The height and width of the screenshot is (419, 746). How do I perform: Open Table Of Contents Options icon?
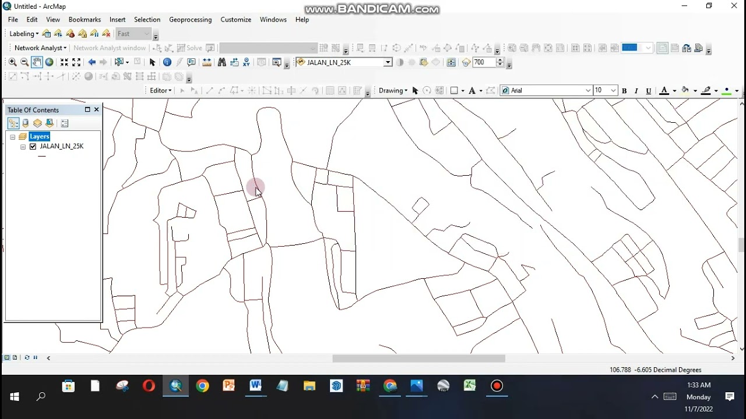pyautogui.click(x=65, y=123)
